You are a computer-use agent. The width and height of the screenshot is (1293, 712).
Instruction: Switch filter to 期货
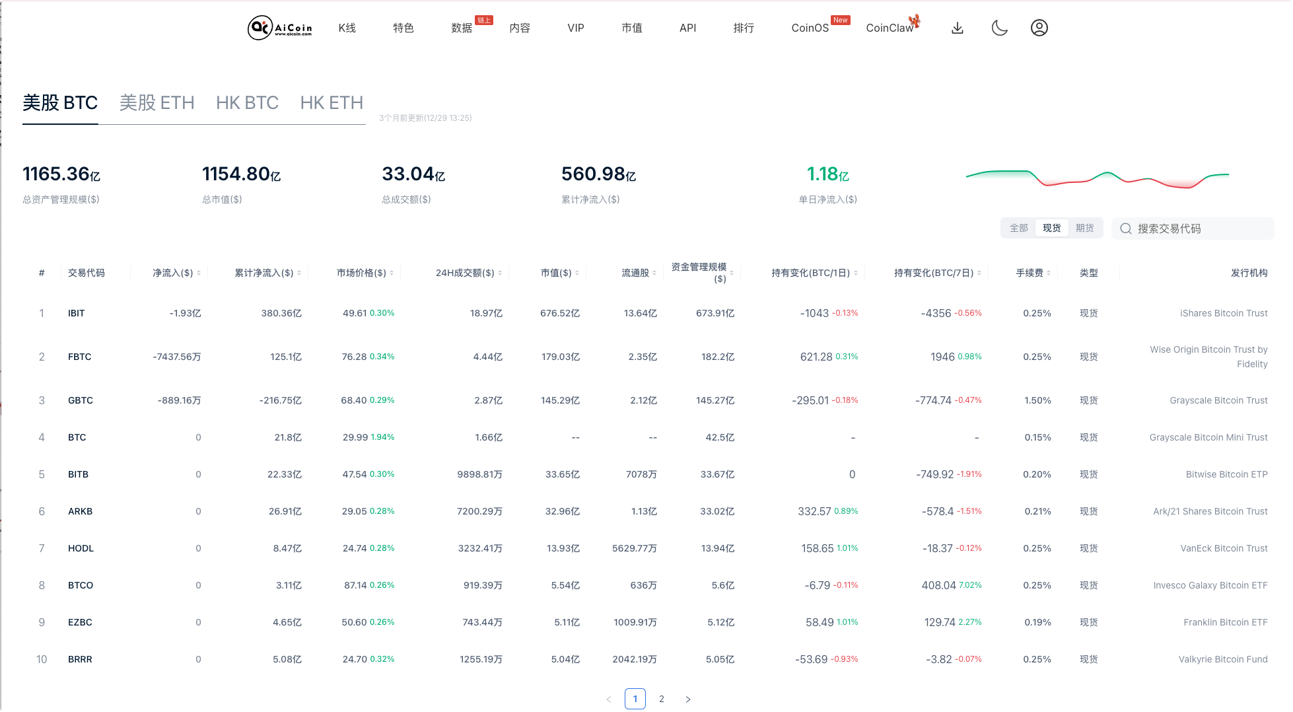coord(1085,227)
